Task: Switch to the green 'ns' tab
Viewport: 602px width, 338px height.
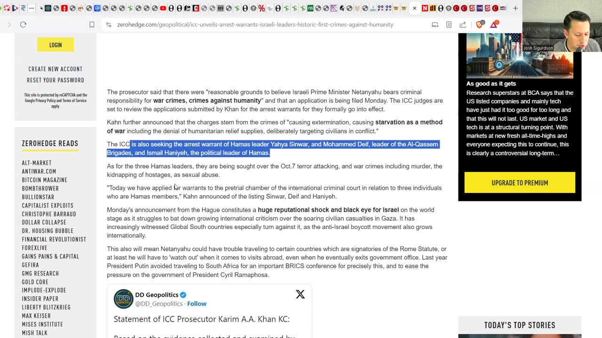Action: [x=310, y=8]
